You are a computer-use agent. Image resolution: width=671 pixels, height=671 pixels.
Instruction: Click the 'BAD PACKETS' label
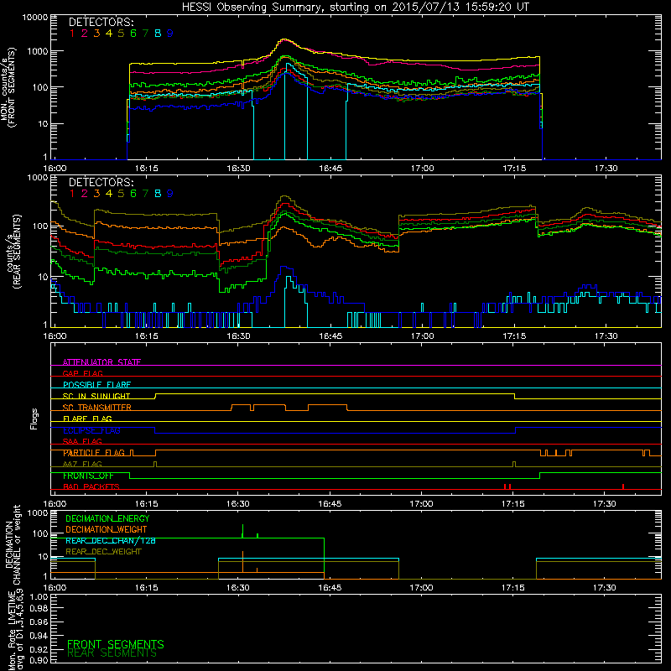(x=91, y=487)
